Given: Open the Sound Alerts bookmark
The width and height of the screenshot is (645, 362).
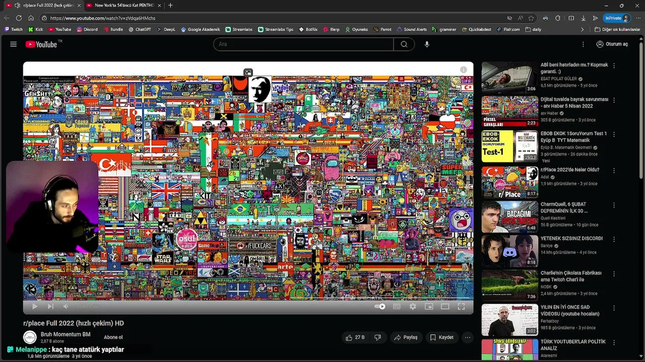Looking at the screenshot, I should [412, 30].
